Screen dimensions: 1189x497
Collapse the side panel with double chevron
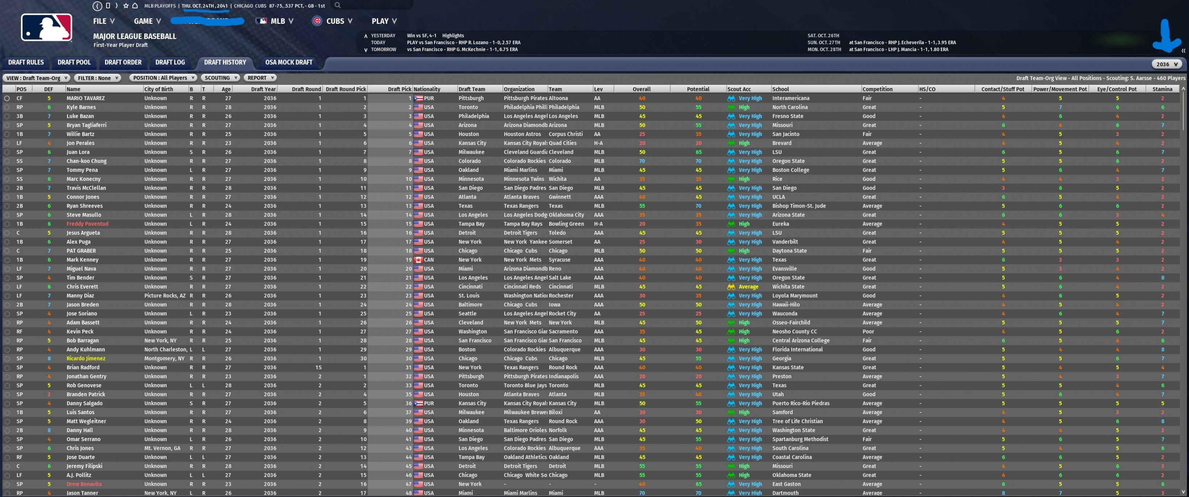(1183, 51)
